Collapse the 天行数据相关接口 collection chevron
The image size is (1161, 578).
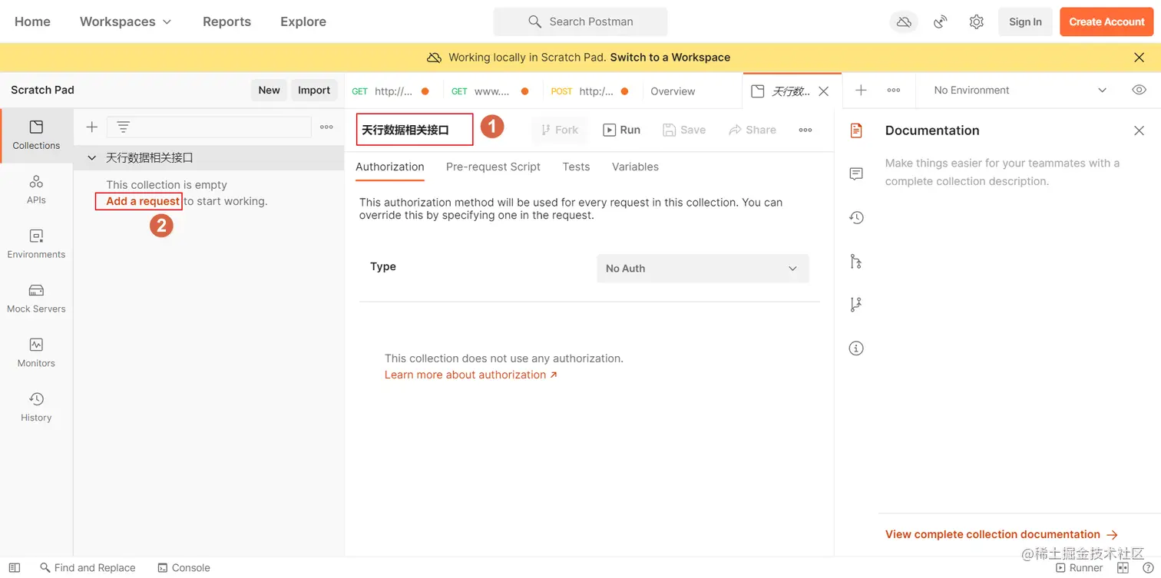click(x=92, y=158)
